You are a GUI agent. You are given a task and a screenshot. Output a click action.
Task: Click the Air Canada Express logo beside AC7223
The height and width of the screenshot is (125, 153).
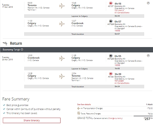(x=111, y=21)
